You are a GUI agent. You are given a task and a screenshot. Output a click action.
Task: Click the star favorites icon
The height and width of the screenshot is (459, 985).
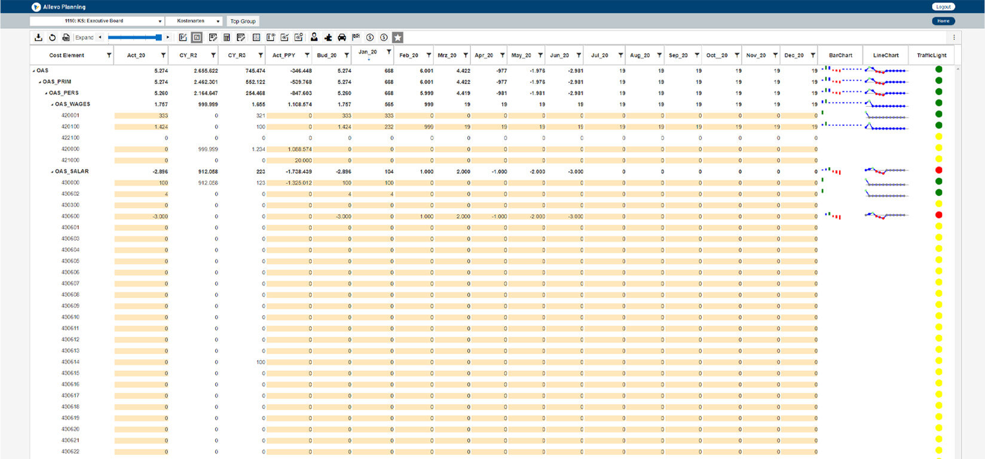(x=397, y=38)
